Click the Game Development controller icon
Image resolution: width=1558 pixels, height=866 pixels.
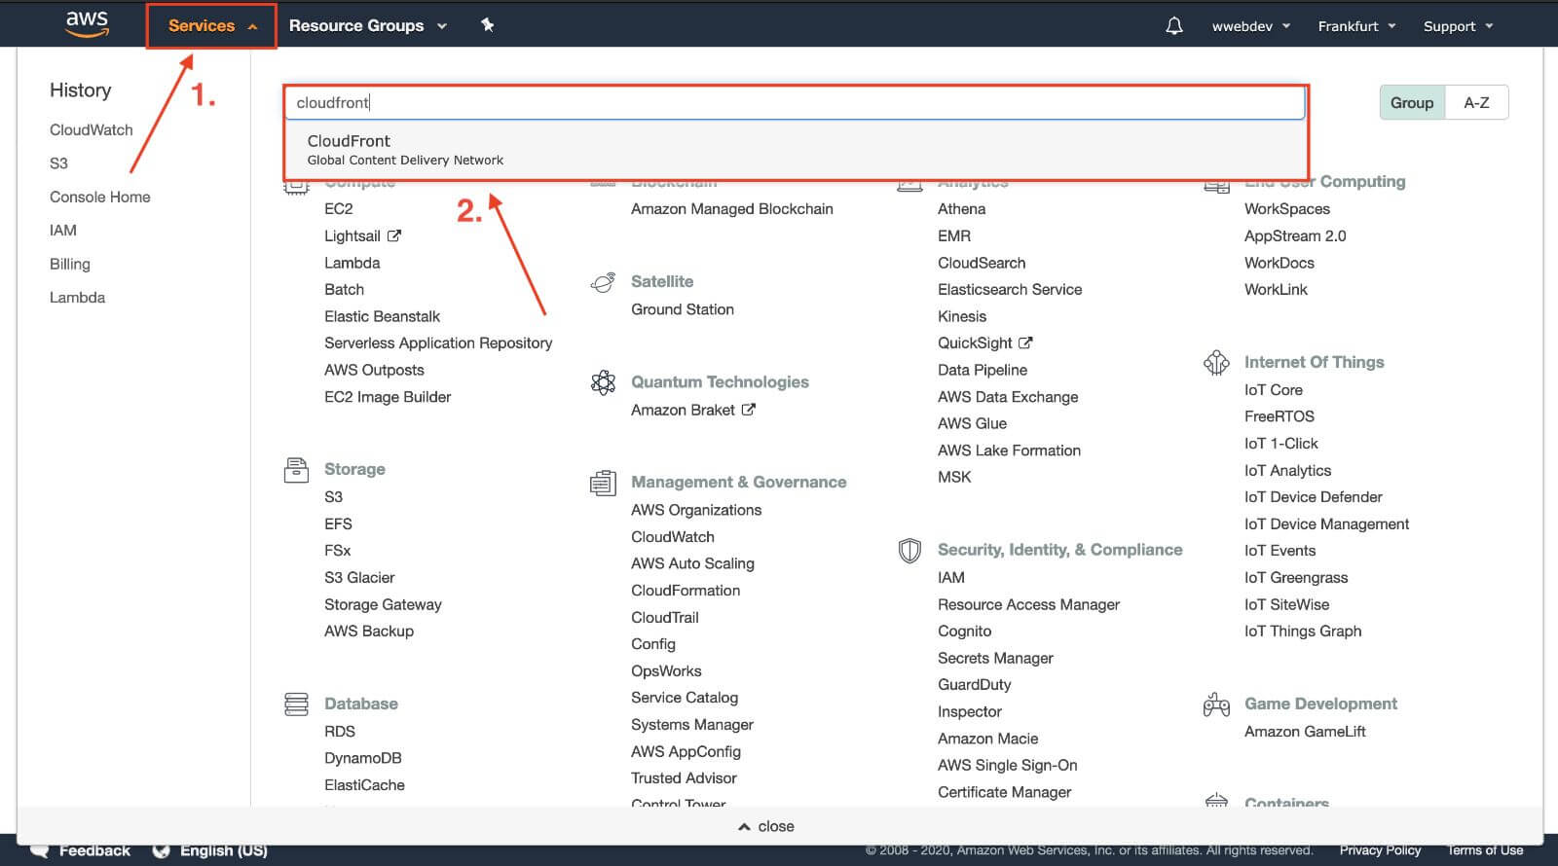click(1216, 704)
